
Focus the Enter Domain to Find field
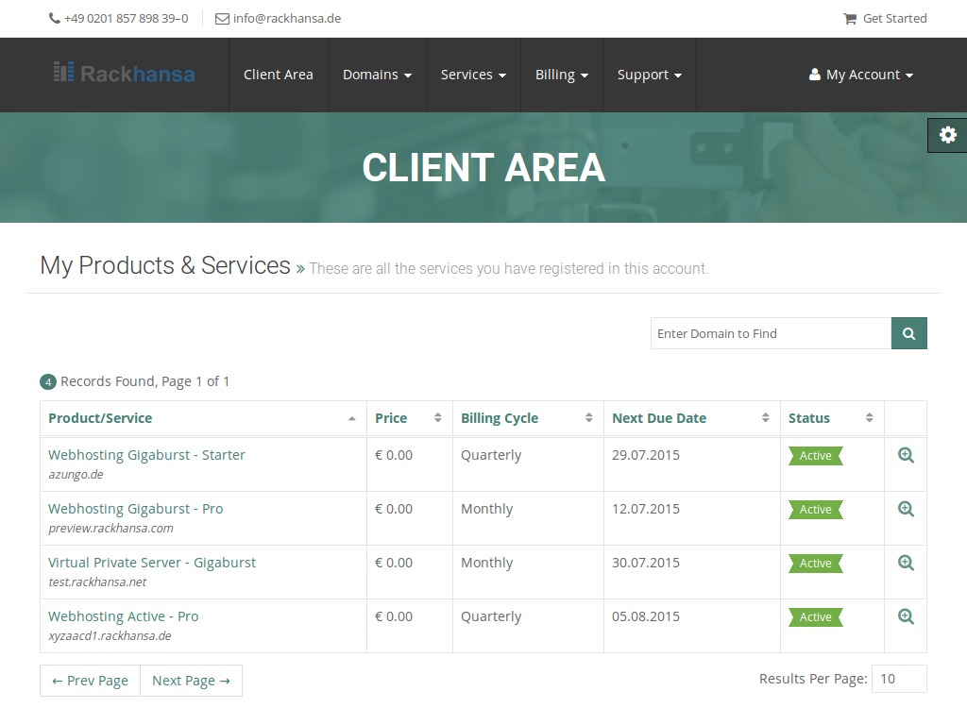[771, 333]
